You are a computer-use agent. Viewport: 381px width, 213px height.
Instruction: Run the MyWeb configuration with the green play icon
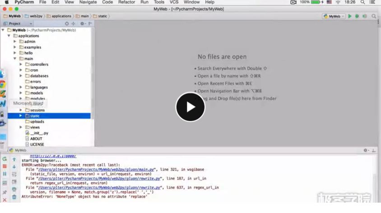350,16
